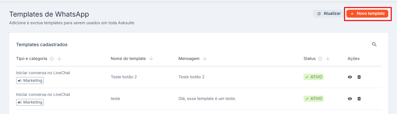
Task: View the Teste botão 2 template via eye icon
Action: 350,77
